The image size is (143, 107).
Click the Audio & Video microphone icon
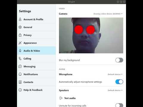pyautogui.click(x=20, y=51)
